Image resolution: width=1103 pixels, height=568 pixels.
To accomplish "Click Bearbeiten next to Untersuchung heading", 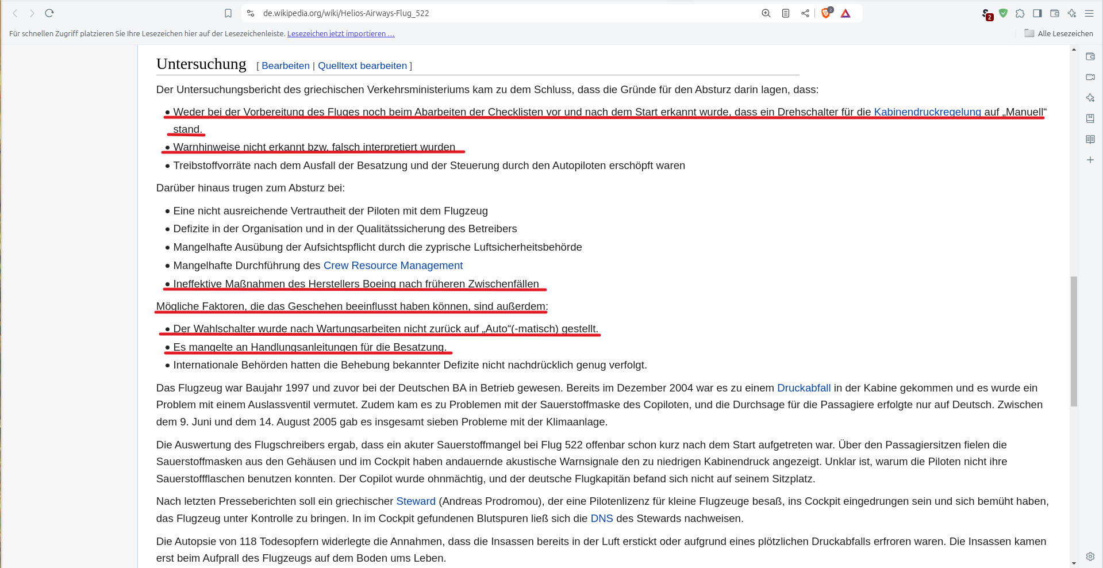I will pos(286,66).
